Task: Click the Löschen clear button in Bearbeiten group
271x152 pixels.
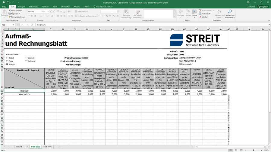Action: click(205, 17)
